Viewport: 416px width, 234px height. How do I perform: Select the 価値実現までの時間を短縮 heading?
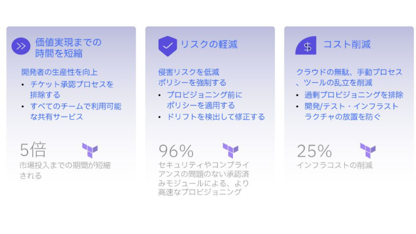(x=68, y=47)
